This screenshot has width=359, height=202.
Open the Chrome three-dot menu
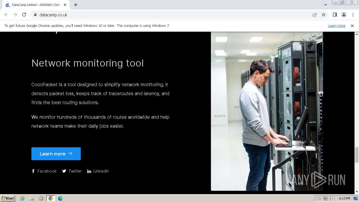[x=353, y=15]
